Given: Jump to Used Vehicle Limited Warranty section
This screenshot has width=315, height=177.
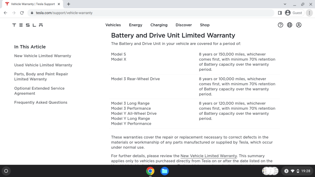Looking at the screenshot, I should coord(43,65).
